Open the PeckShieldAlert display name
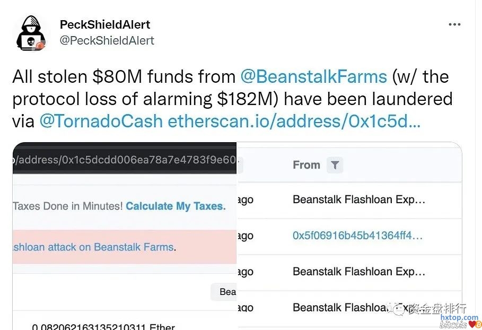The width and height of the screenshot is (482, 330). pyautogui.click(x=105, y=24)
